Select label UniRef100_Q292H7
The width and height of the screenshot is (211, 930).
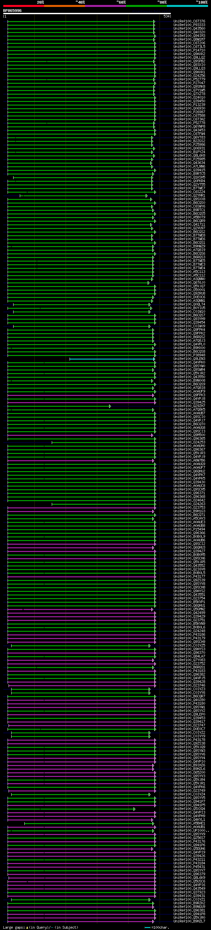pos(189,406)
